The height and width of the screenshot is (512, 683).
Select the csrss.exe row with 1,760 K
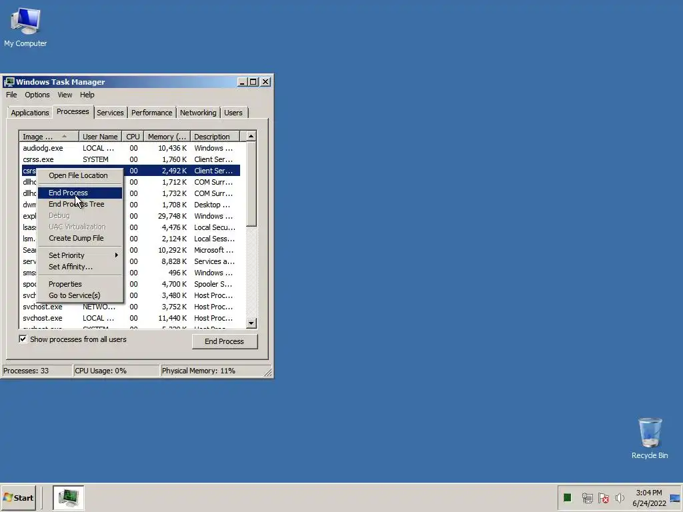pos(131,159)
